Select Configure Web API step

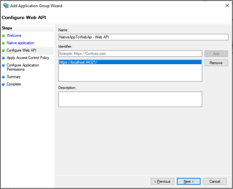tap(21, 50)
